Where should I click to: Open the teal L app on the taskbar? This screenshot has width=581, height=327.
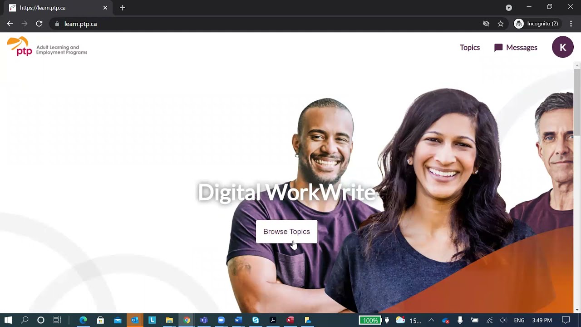point(152,320)
